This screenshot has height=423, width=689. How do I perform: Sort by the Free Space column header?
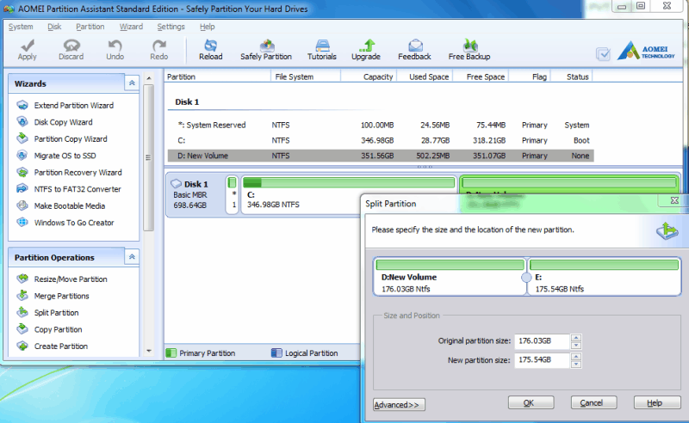tap(481, 77)
